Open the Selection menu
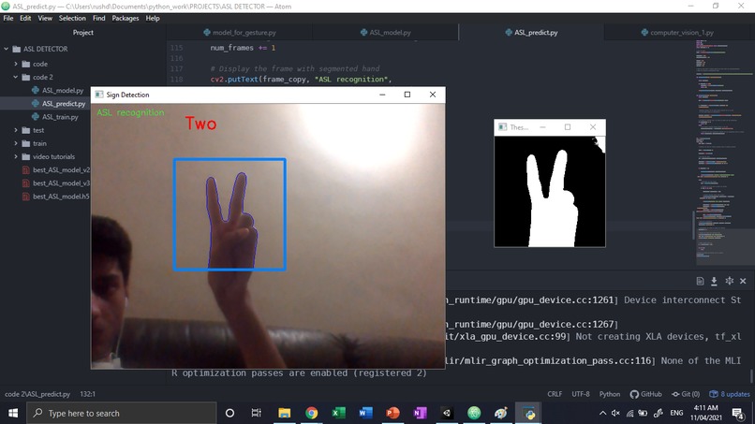Screen dimensions: 755x424 [x=72, y=19]
